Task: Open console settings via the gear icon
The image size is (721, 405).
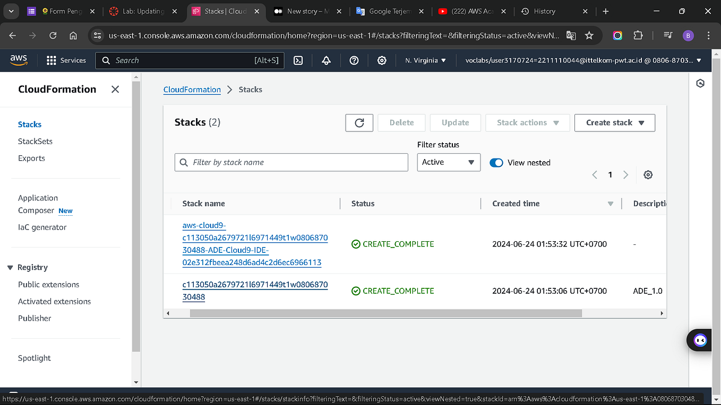Action: click(382, 60)
